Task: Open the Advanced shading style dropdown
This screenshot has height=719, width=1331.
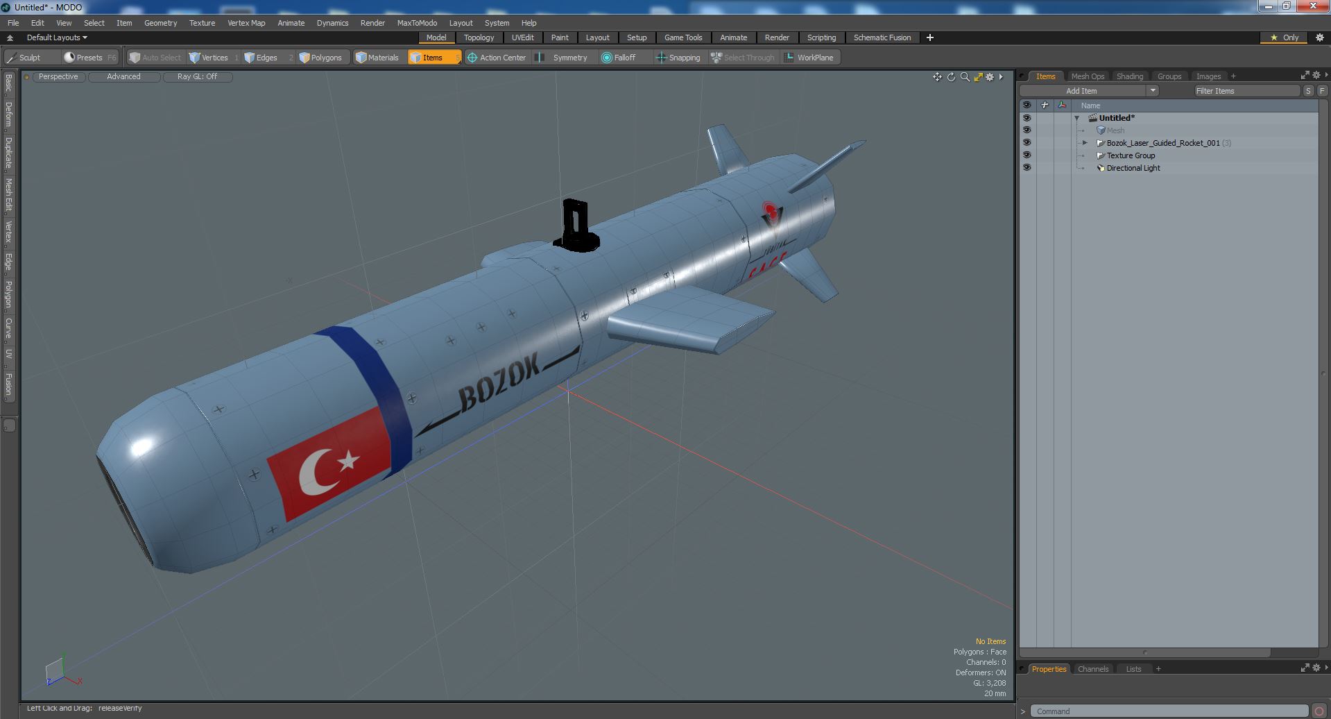Action: 123,77
